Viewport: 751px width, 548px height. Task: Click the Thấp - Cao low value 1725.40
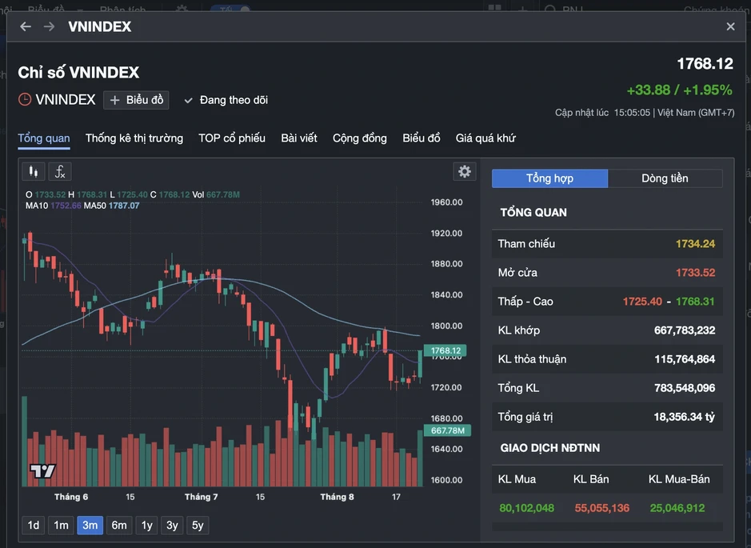(642, 302)
